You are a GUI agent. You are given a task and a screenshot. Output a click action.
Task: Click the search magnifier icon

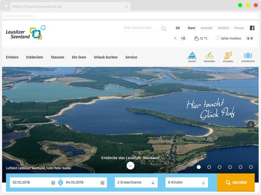coord(164,28)
